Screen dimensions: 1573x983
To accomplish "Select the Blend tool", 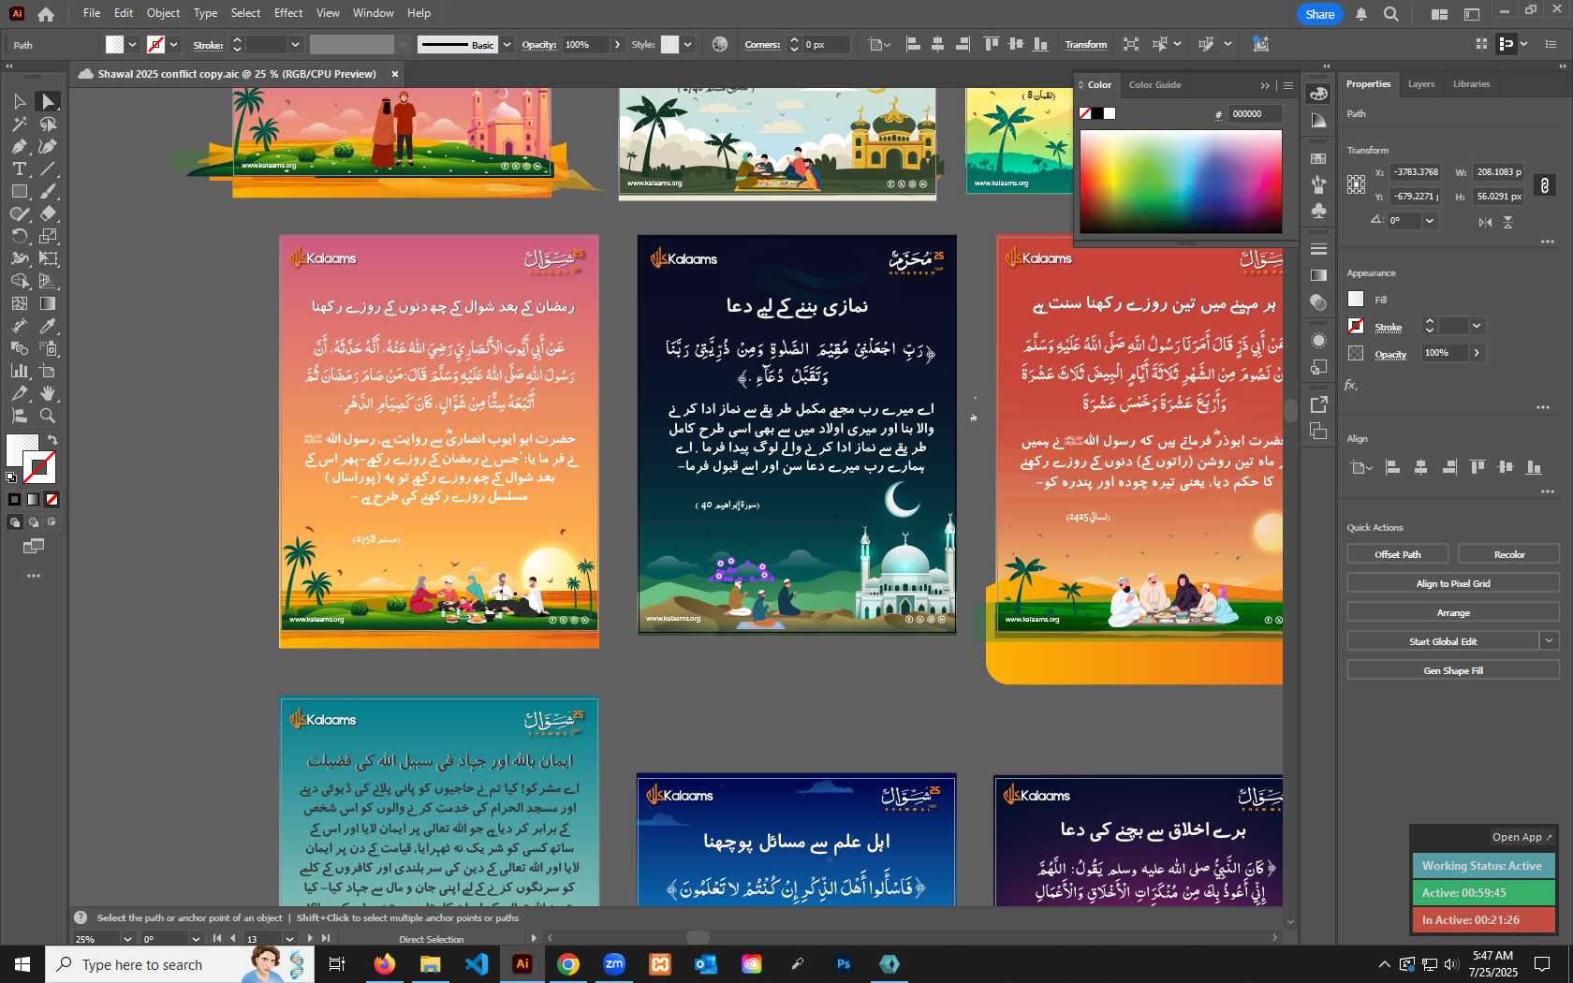I will point(19,348).
